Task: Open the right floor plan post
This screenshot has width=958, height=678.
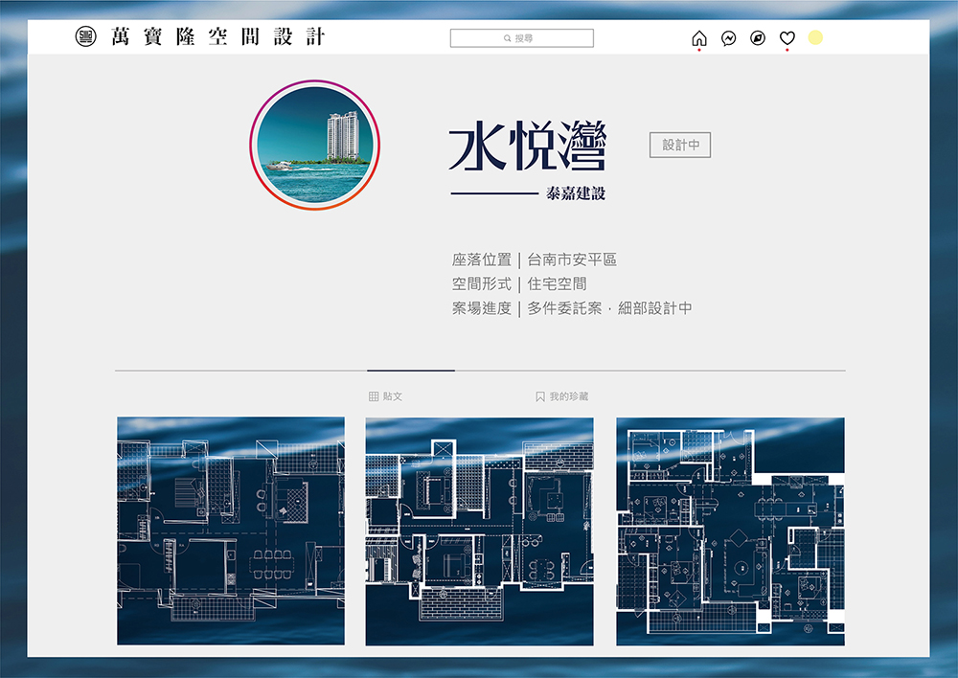Action: pyautogui.click(x=730, y=531)
